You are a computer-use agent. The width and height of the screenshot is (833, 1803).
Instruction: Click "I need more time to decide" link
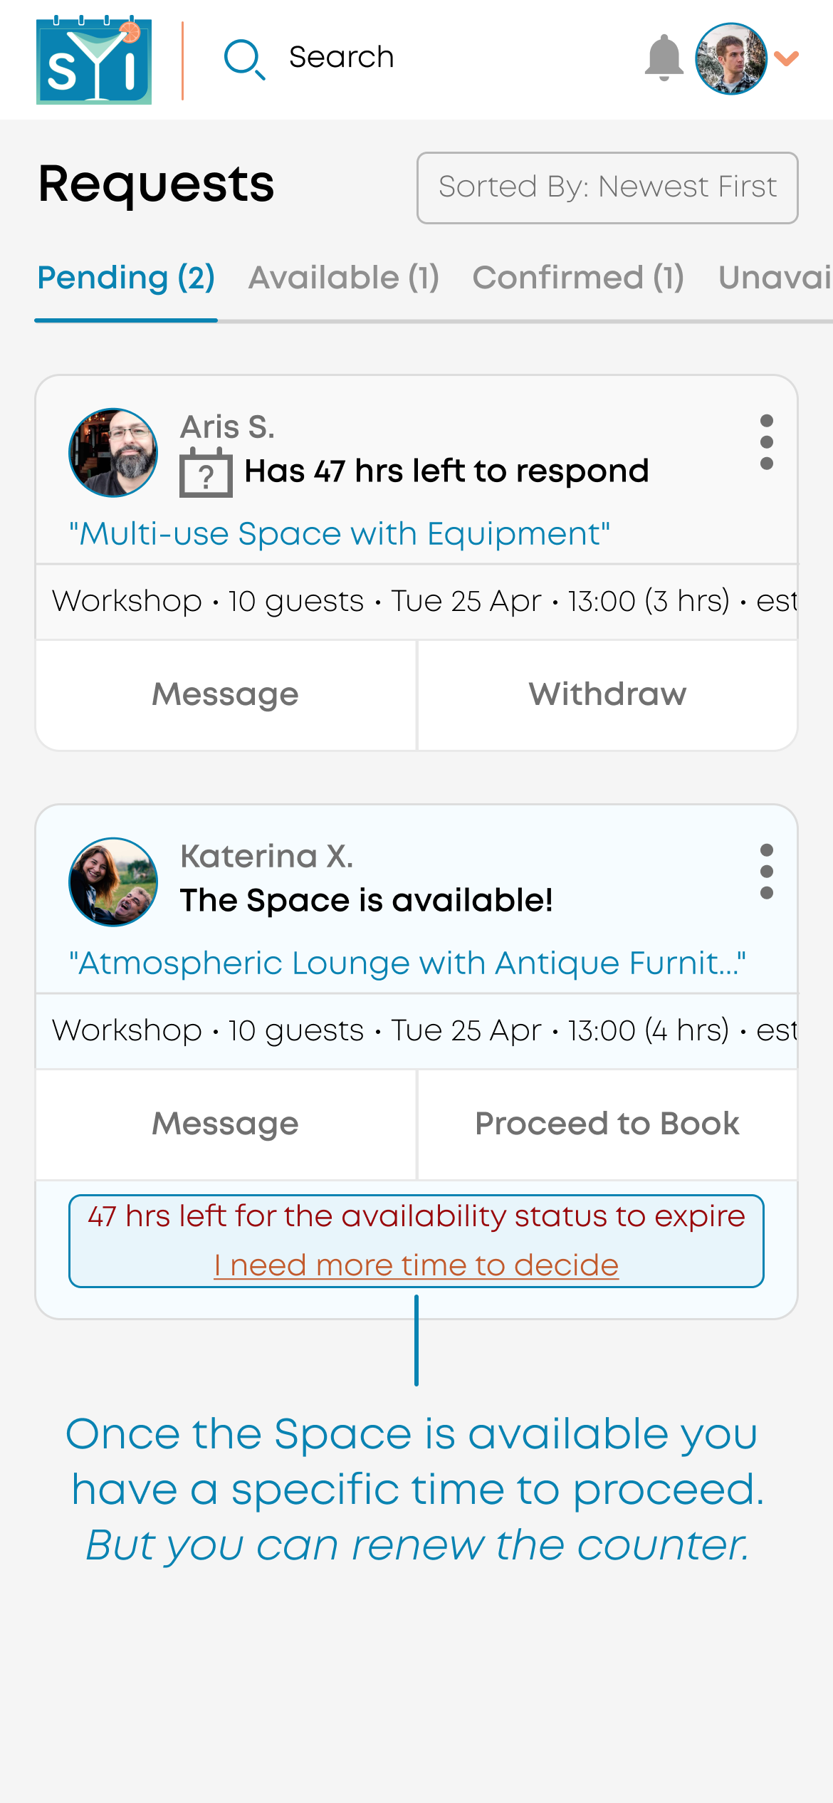point(416,1265)
